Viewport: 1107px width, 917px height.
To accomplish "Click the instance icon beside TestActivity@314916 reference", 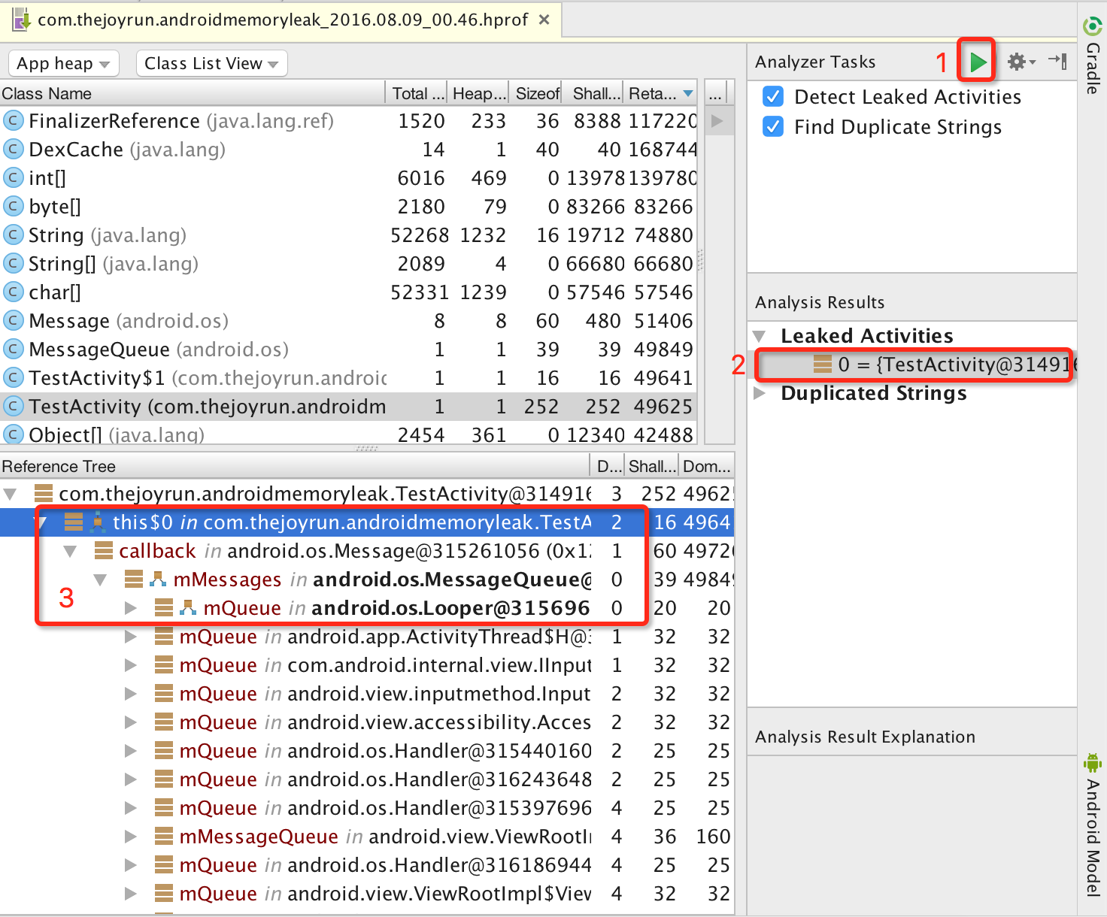I will (x=43, y=494).
